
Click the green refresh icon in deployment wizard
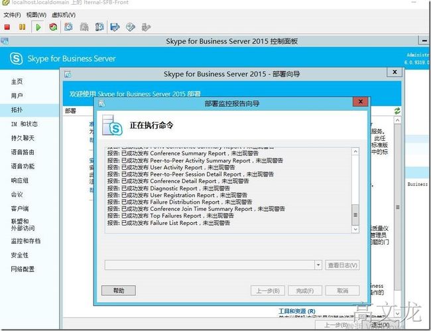point(397,111)
